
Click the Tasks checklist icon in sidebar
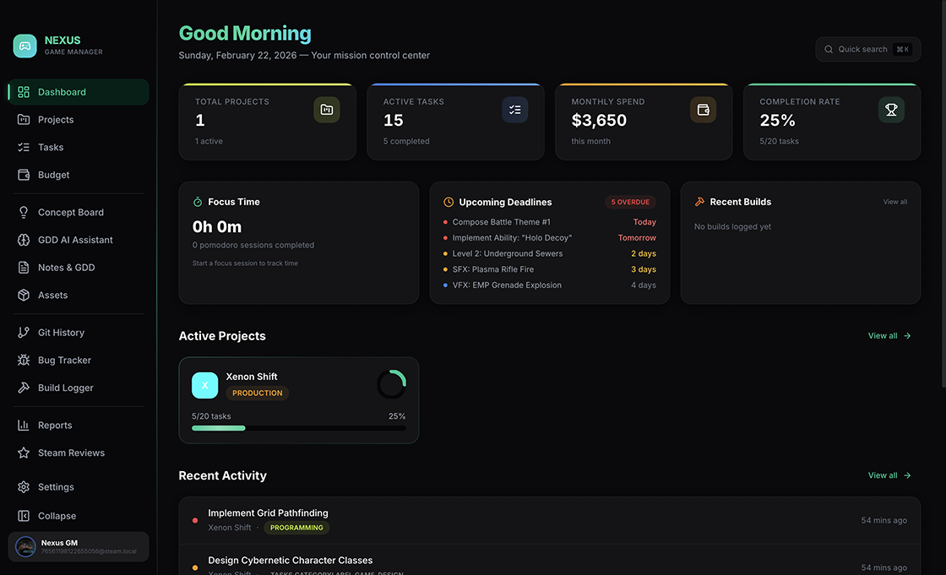pyautogui.click(x=24, y=147)
